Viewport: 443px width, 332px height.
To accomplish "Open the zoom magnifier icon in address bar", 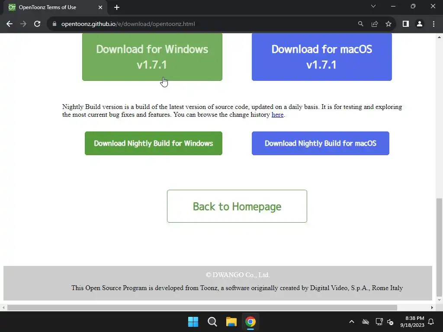I will click(360, 24).
